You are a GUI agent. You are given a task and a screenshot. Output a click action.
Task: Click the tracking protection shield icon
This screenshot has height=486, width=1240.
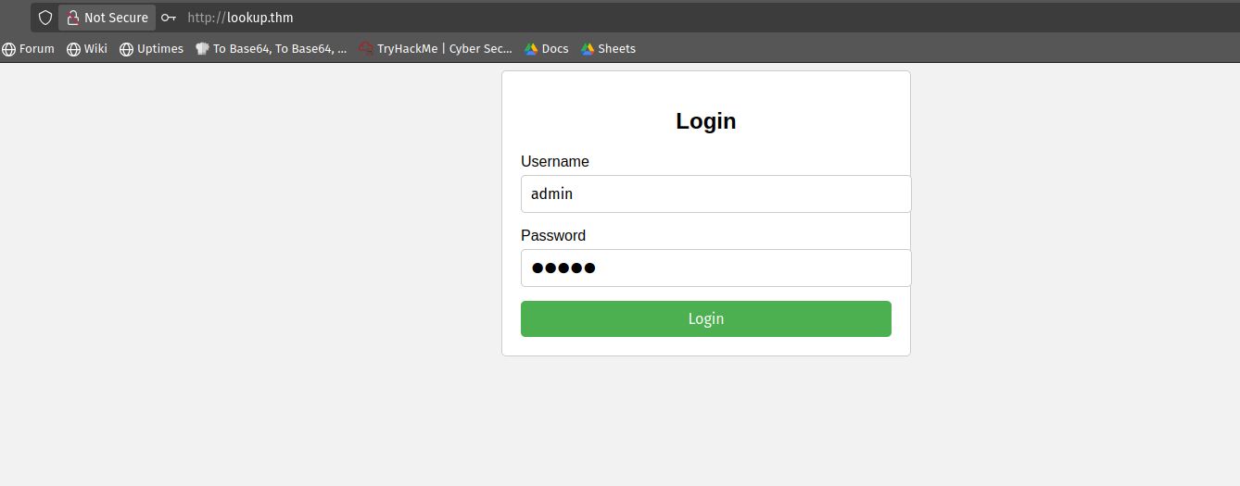44,18
